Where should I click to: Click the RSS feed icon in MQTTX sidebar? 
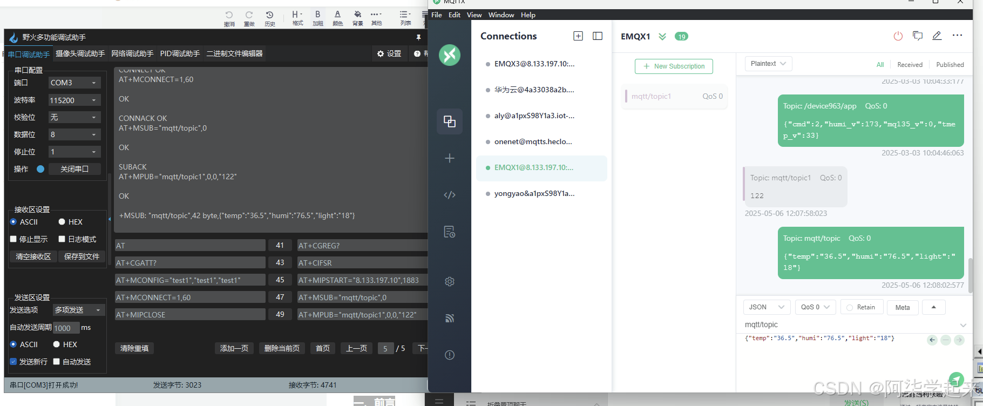pyautogui.click(x=449, y=318)
